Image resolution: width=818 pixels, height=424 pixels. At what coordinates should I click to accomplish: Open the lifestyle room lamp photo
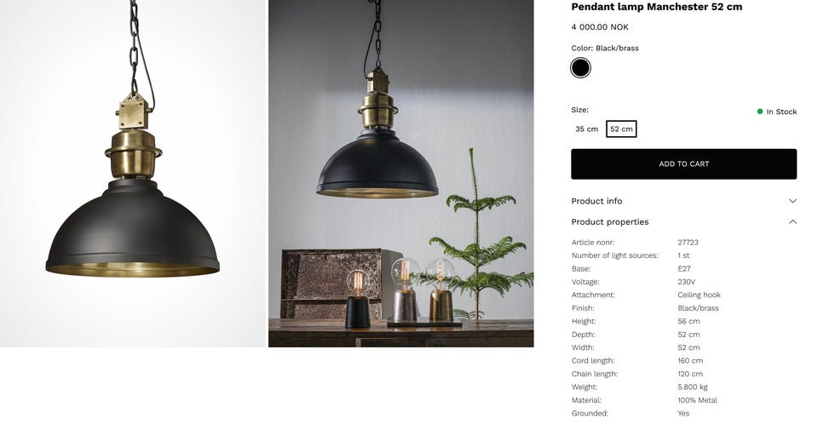(x=400, y=173)
